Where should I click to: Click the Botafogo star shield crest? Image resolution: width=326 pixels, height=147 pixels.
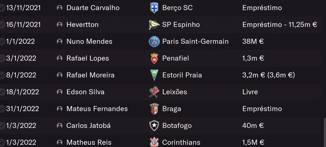154,126
